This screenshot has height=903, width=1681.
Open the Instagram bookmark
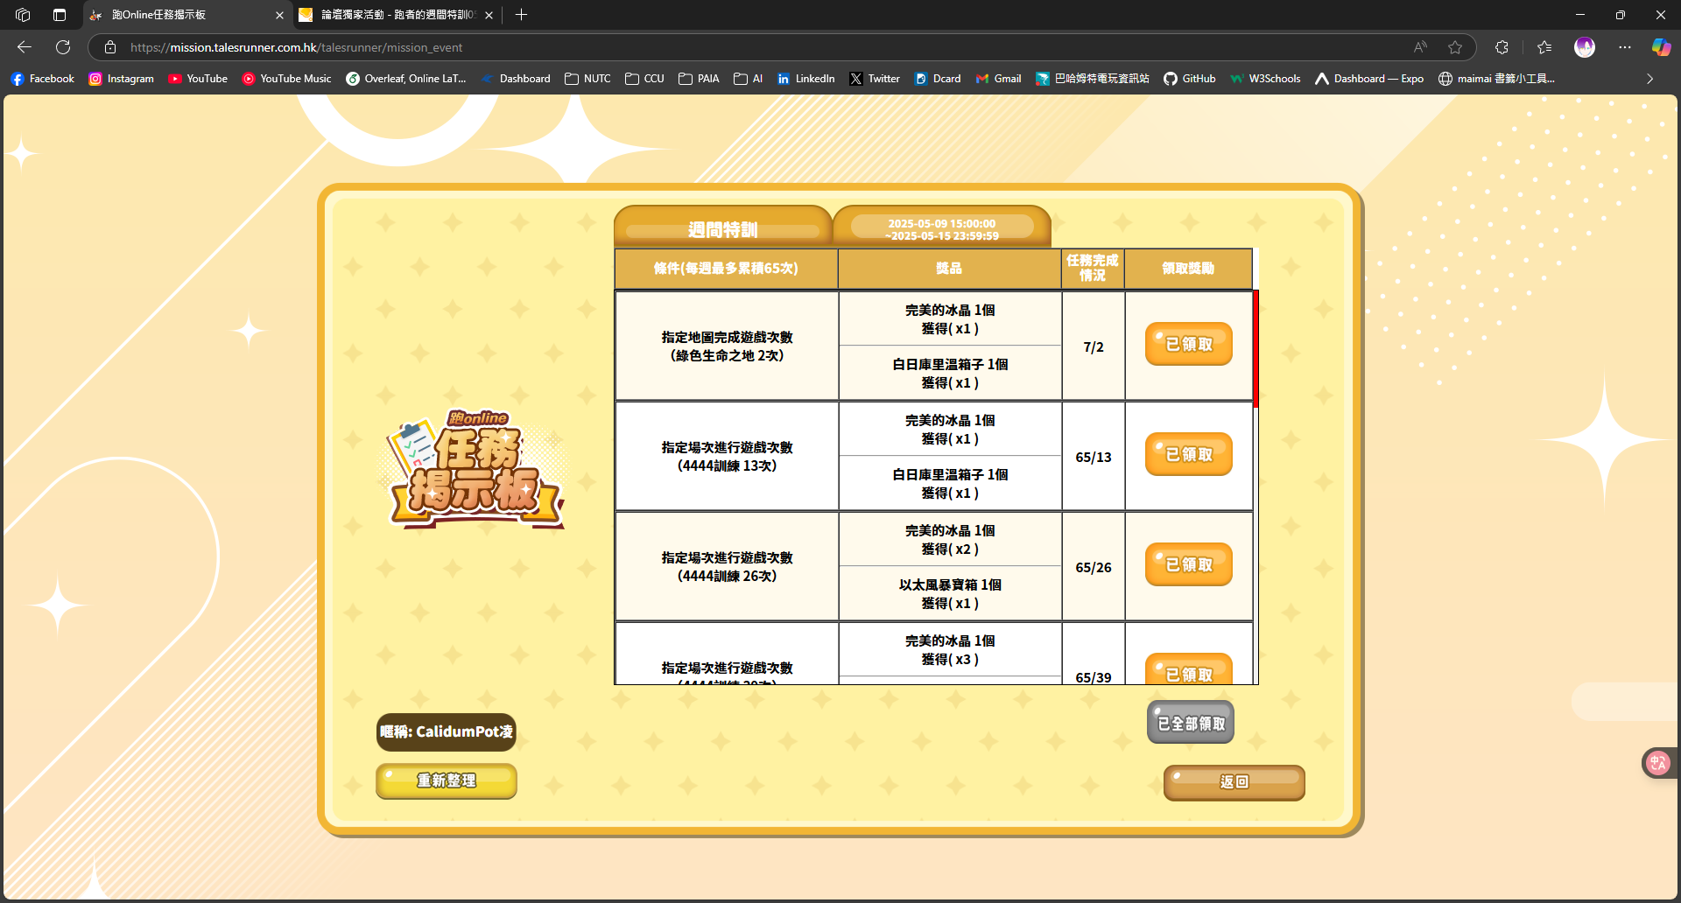coord(122,79)
